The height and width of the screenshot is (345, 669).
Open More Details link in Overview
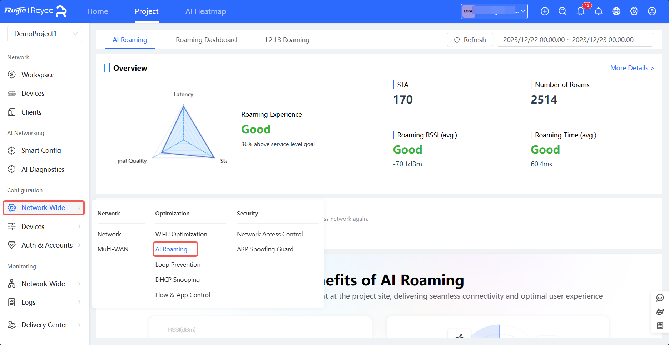click(x=632, y=68)
